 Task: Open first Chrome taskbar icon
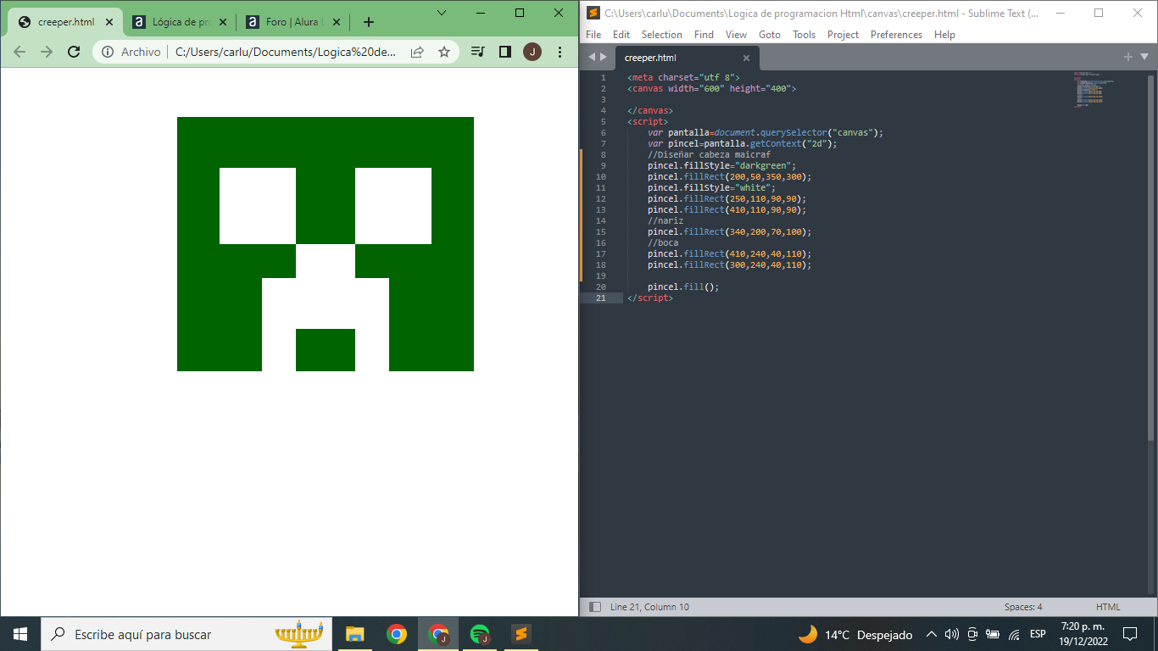point(396,634)
